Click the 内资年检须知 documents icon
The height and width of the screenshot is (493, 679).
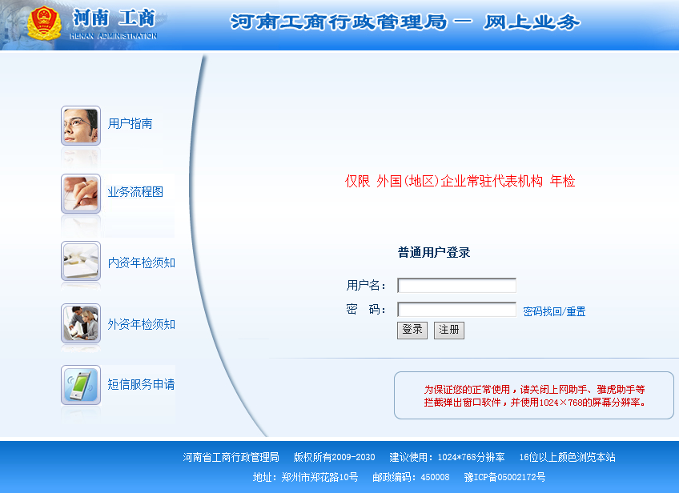point(81,262)
